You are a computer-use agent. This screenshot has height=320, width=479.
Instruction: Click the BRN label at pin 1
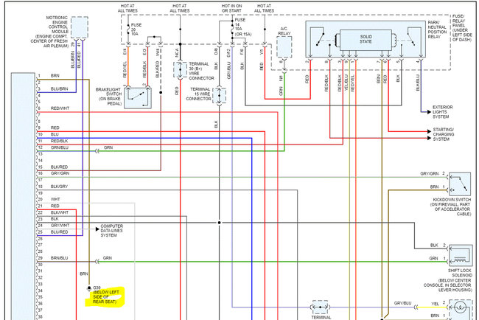tap(55, 76)
